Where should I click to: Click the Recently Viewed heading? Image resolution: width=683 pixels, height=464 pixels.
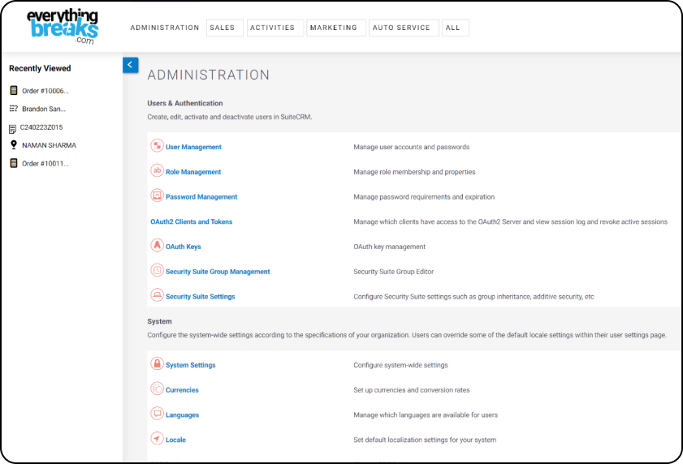(40, 68)
